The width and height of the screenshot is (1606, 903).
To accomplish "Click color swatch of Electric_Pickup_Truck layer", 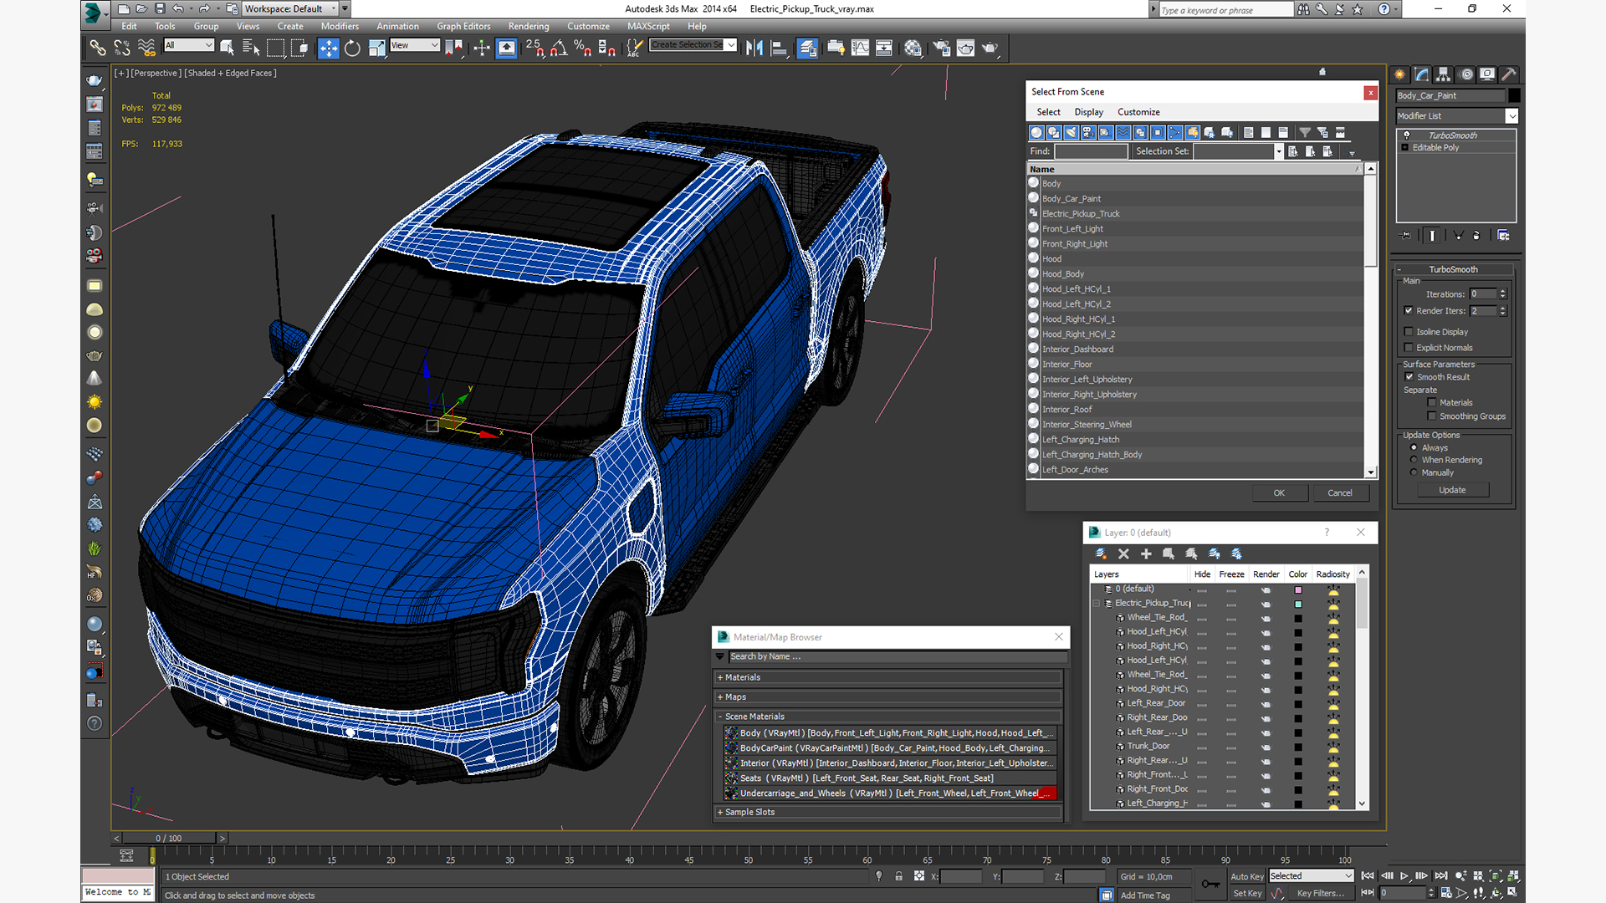I will click(1298, 604).
